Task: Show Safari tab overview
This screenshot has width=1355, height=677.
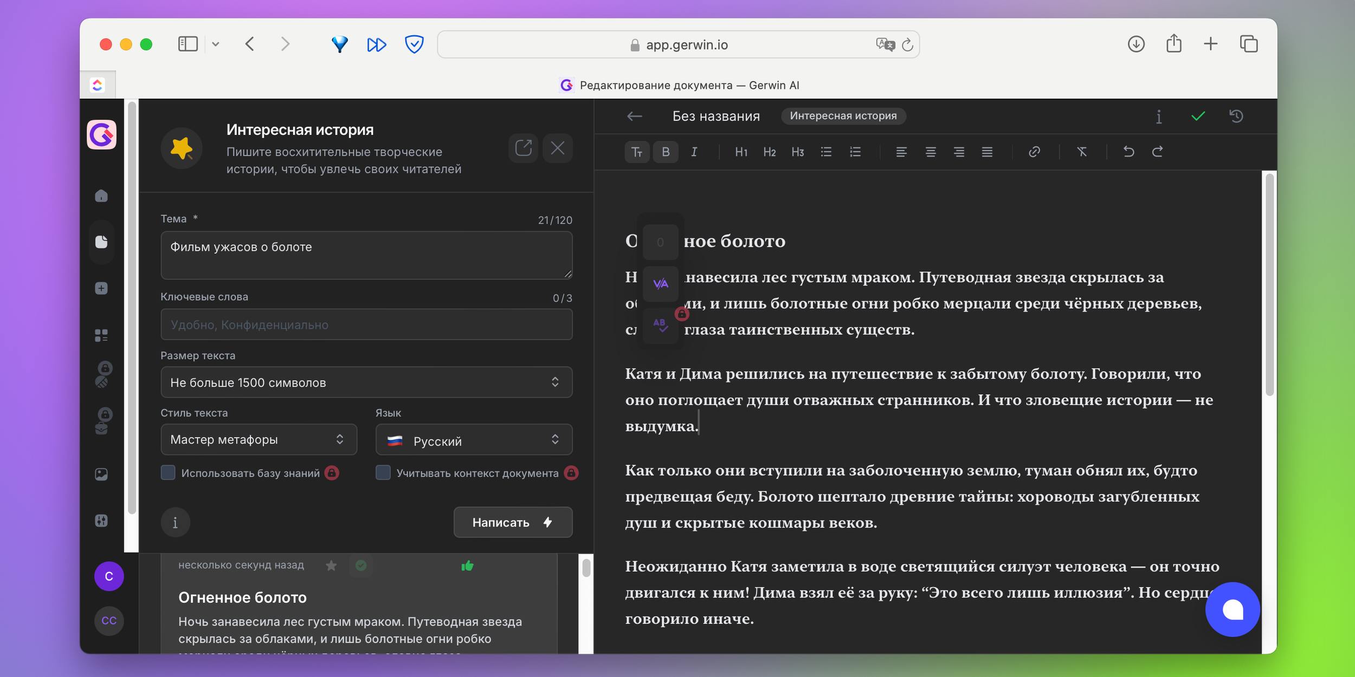Action: (1249, 44)
